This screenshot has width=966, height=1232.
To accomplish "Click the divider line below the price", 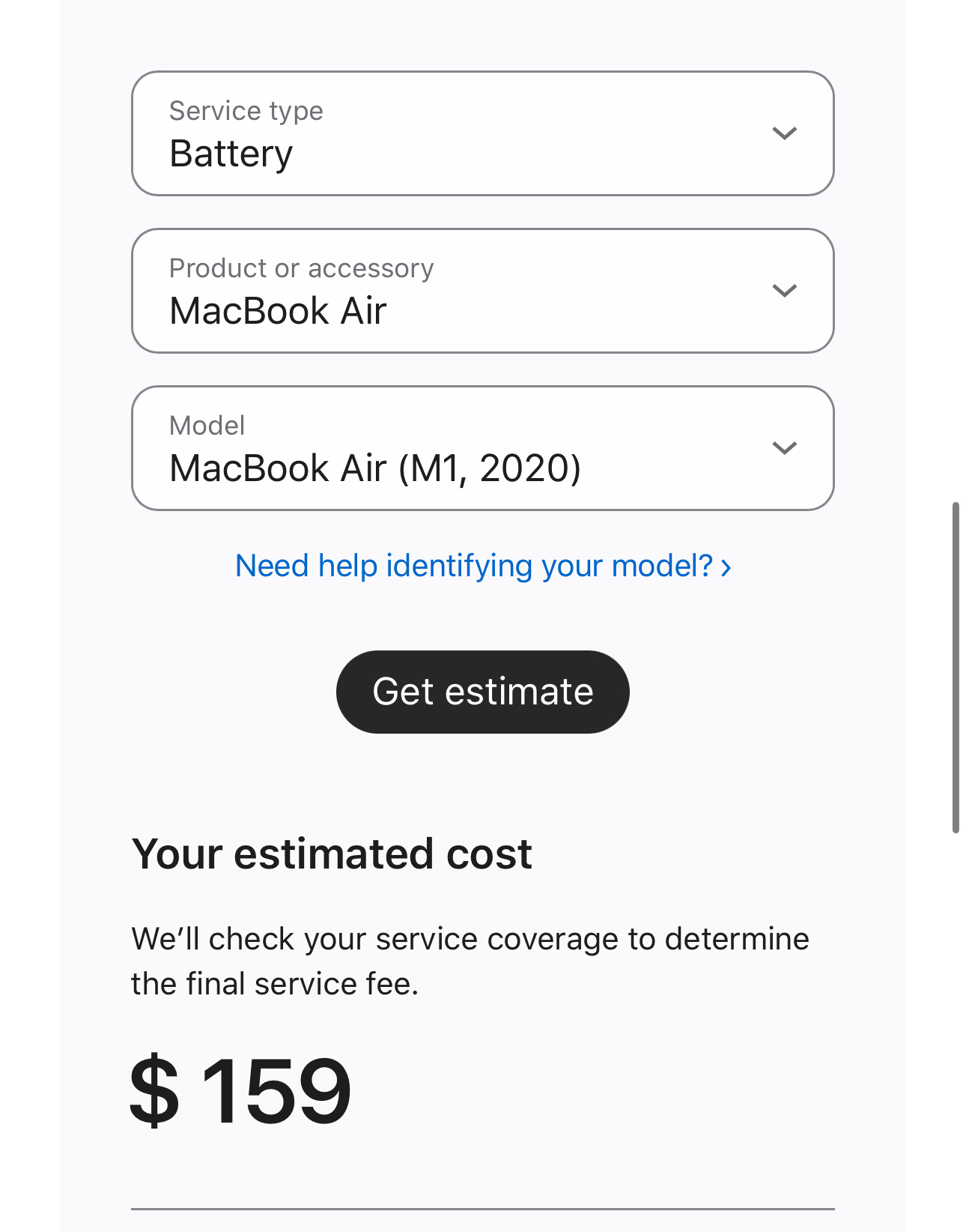I will point(482,1209).
